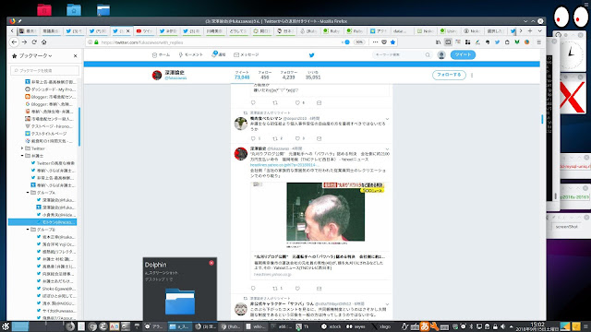Image resolution: width=591 pixels, height=332 pixels.
Task: Click the Twitter bird logo in the header
Action: (x=311, y=55)
